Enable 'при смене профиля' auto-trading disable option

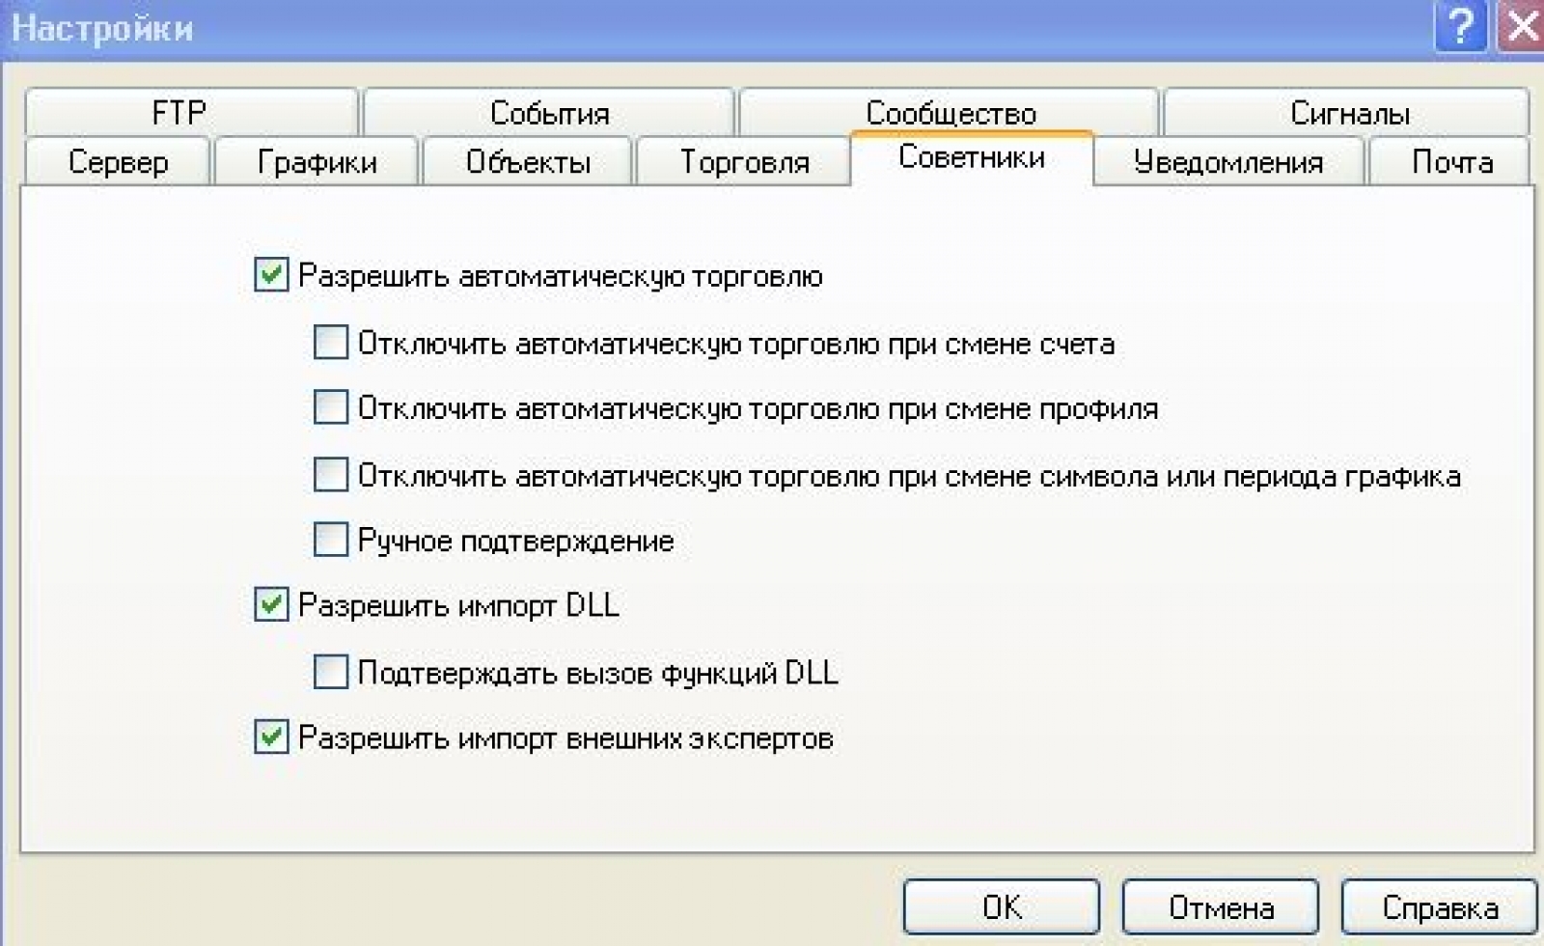(331, 407)
